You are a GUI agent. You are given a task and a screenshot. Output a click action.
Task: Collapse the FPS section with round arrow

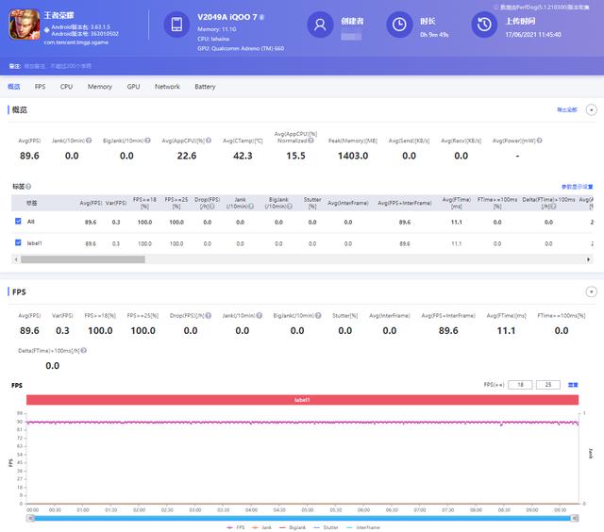592,291
